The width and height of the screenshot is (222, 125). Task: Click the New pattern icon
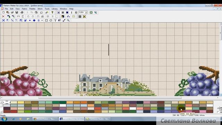tap(3, 12)
